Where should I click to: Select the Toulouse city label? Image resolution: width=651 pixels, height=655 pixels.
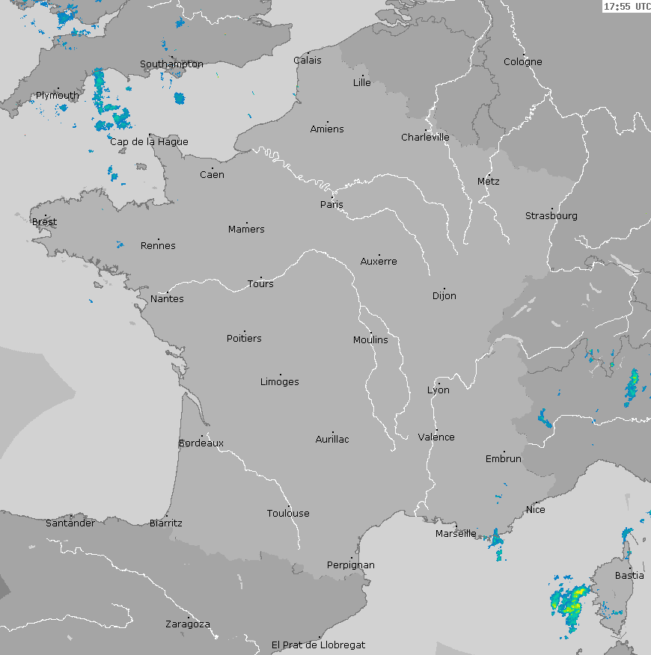(288, 513)
